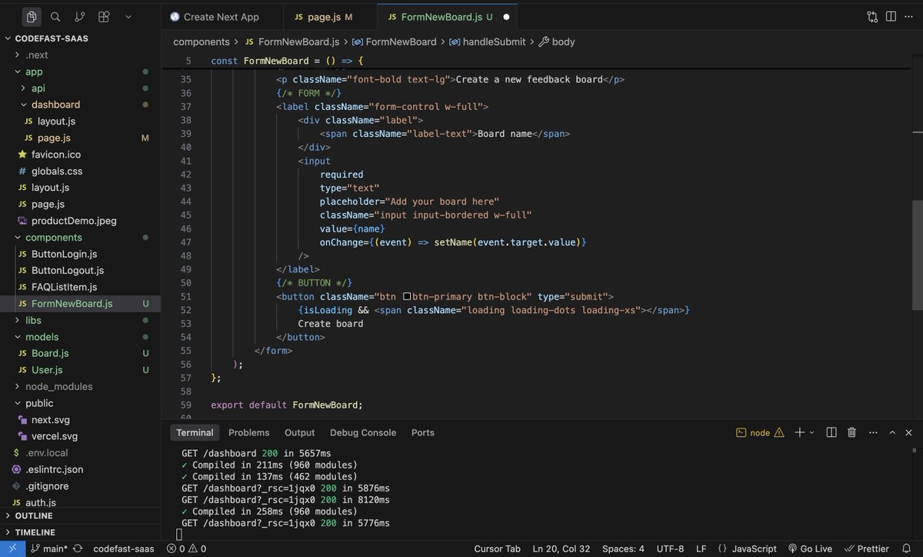The width and height of the screenshot is (923, 557).
Task: Collapse the components folder
Action: 80,237
